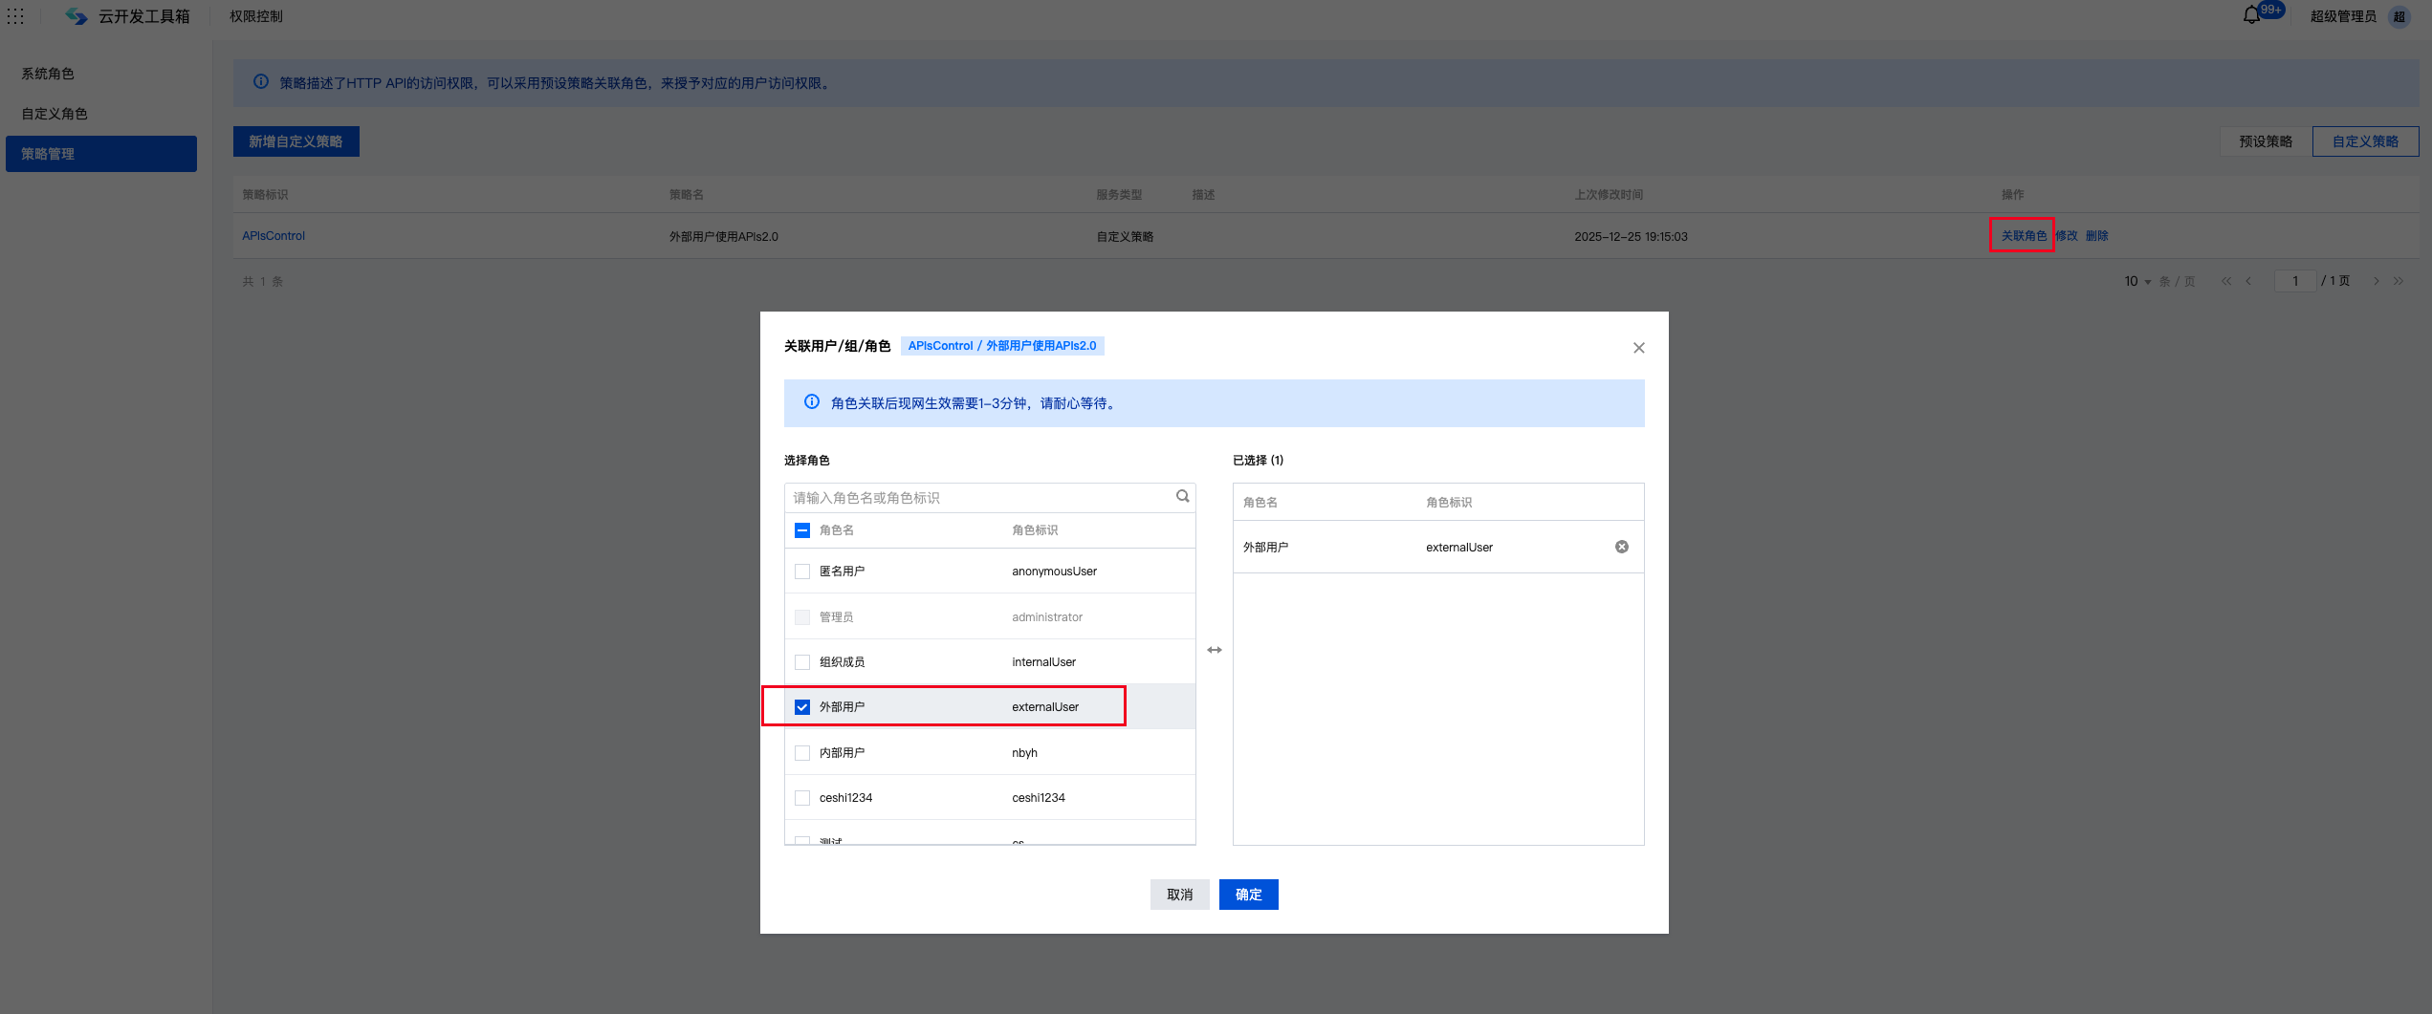The image size is (2432, 1014).
Task: Toggle the select-all role header checkbox
Action: 802,530
